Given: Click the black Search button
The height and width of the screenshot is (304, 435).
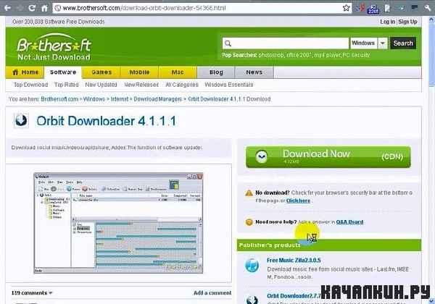Looking at the screenshot, I should 403,43.
